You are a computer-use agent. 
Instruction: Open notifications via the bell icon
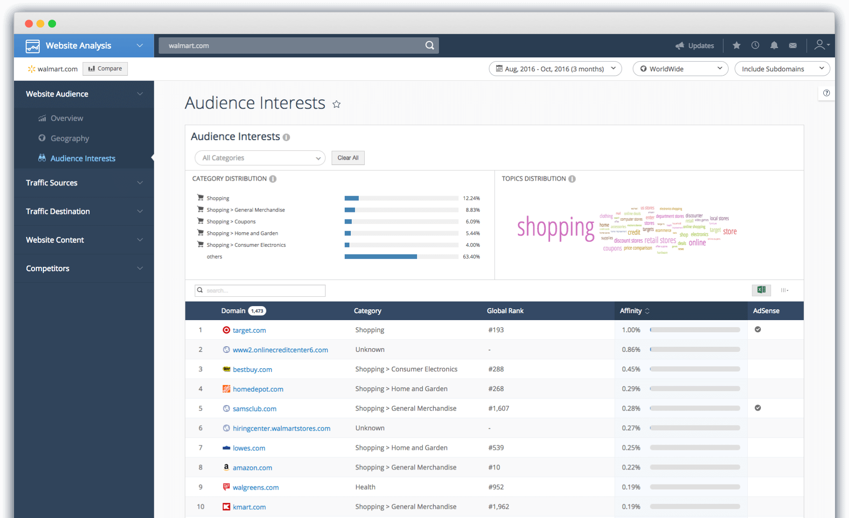click(774, 45)
